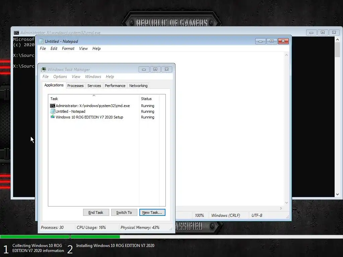Switch to the Performance tab
The width and height of the screenshot is (343, 257).
(x=115, y=86)
